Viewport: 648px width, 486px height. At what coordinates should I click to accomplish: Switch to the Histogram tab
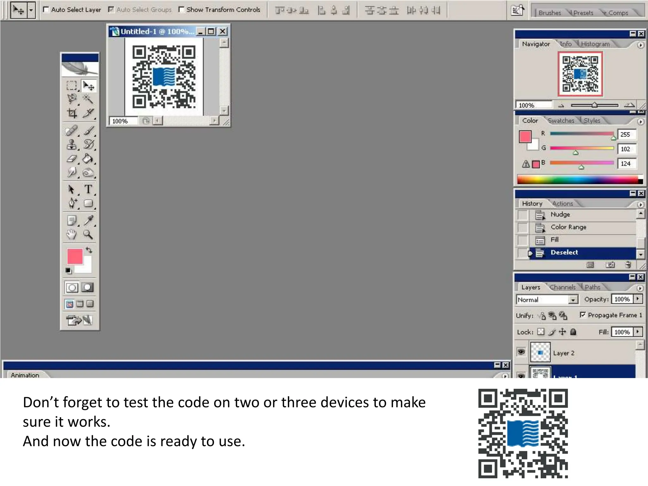click(x=595, y=44)
